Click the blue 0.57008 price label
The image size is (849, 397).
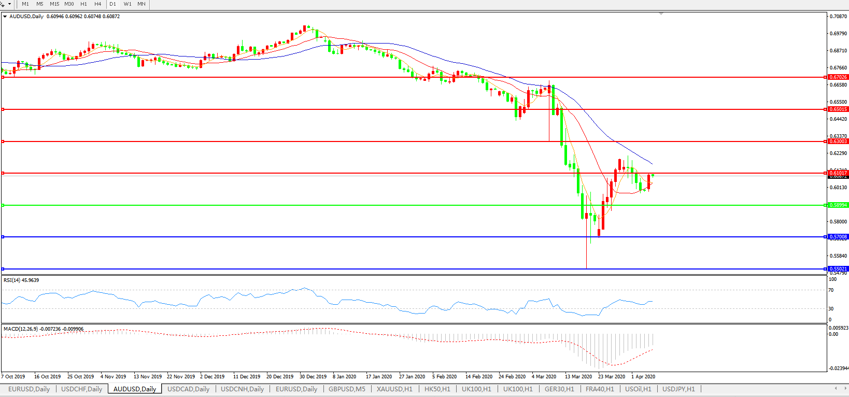[x=838, y=237]
